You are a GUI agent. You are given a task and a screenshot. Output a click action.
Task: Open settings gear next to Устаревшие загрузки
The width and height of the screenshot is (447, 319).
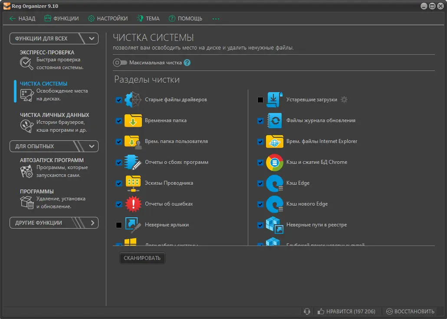point(344,100)
